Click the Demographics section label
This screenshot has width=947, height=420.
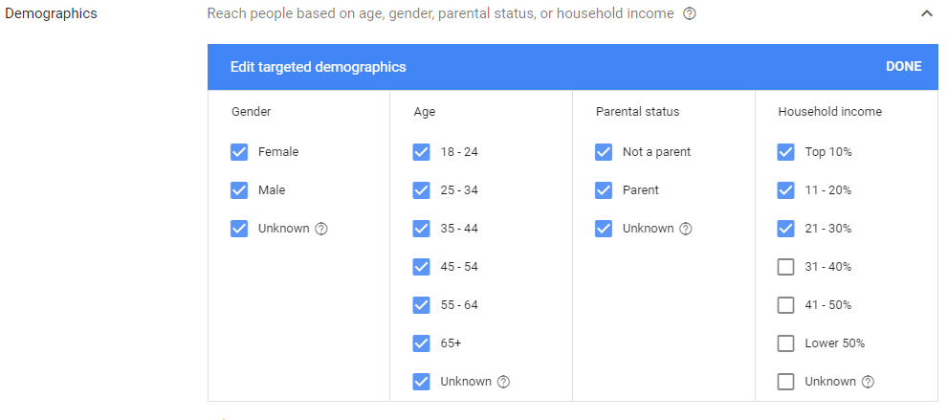pyautogui.click(x=51, y=13)
